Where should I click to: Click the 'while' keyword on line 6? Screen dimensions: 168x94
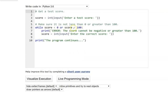[x=39, y=27]
